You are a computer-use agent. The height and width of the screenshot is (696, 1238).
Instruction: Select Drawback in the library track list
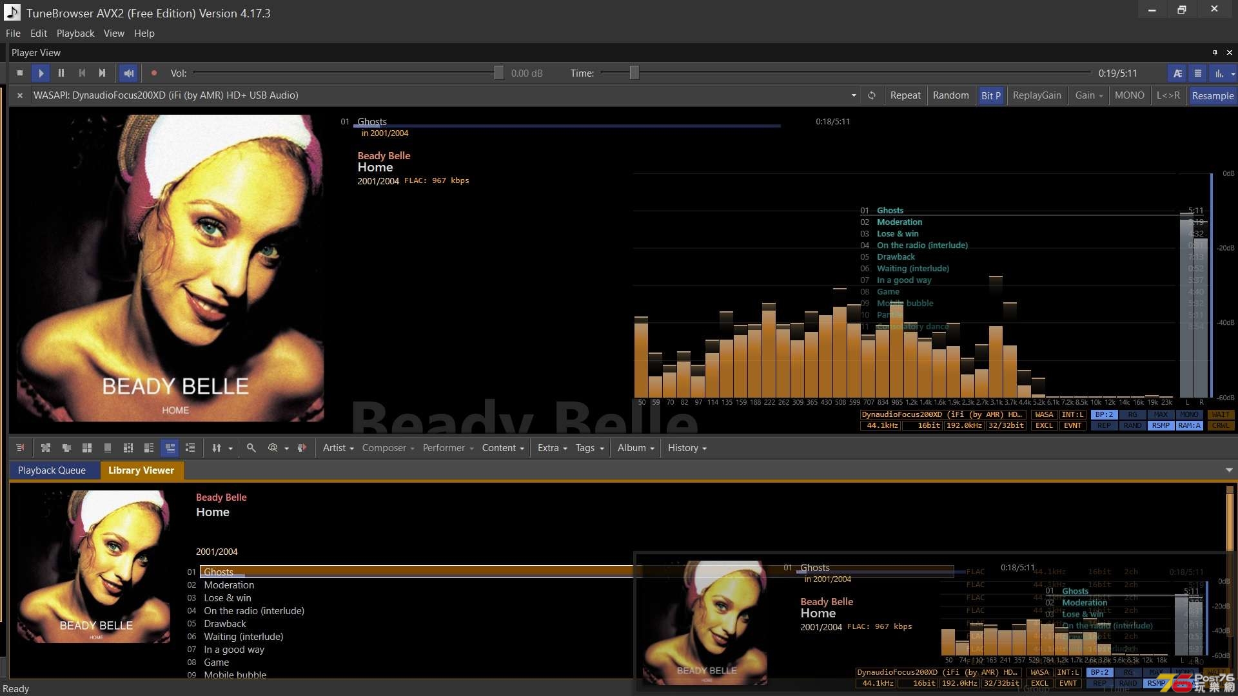coord(225,624)
